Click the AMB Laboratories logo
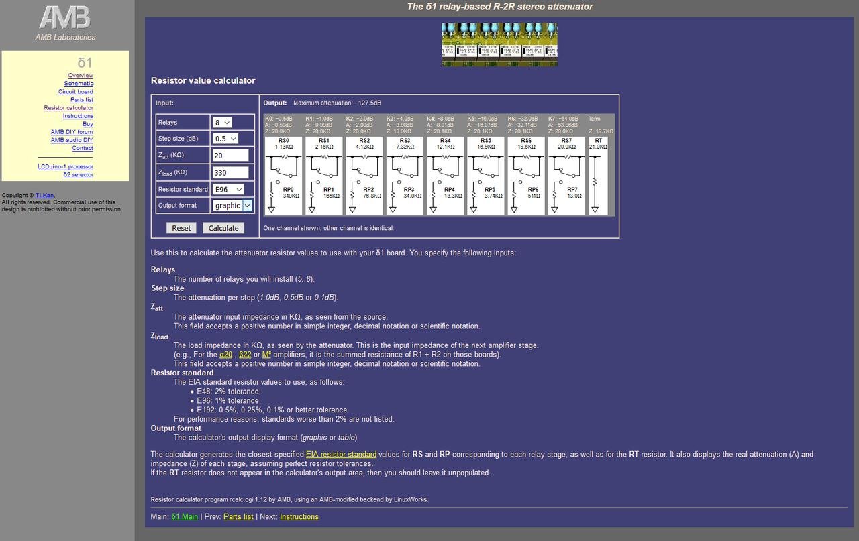 (65, 22)
